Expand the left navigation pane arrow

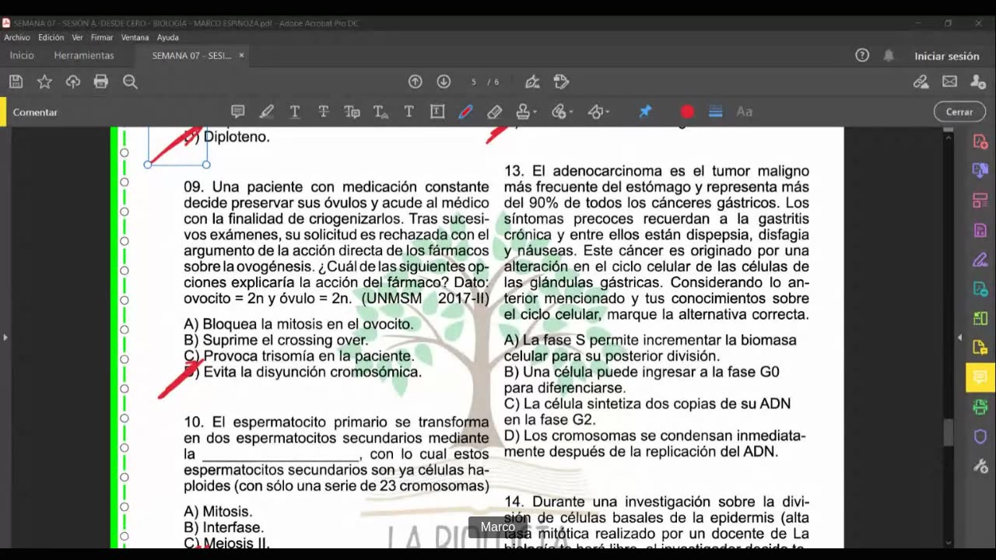[x=5, y=338]
